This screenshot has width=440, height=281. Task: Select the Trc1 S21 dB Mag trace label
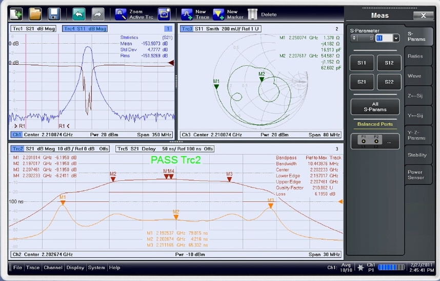35,29
